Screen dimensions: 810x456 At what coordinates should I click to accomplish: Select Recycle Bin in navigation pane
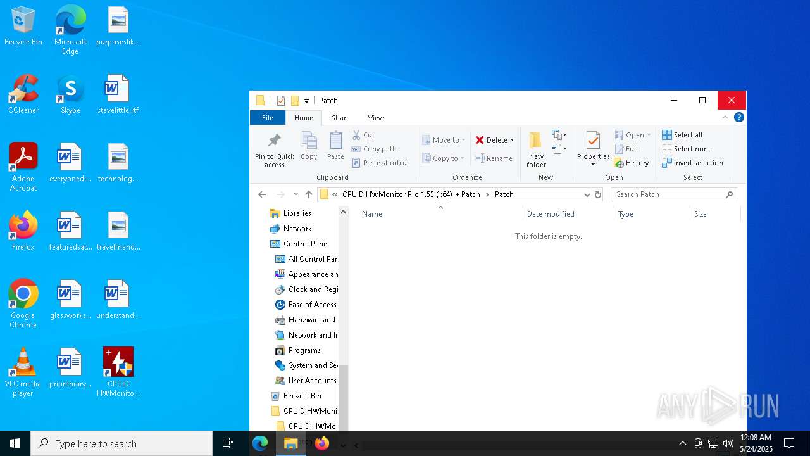(302, 396)
